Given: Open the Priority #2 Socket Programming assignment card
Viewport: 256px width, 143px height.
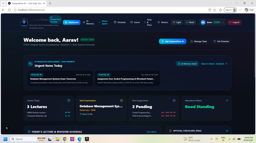Looking at the screenshot, I should click(x=127, y=78).
